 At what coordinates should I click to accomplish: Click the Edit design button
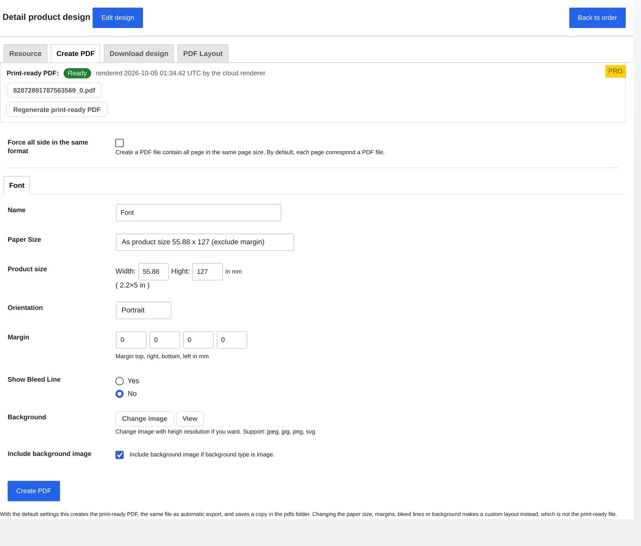tap(117, 18)
